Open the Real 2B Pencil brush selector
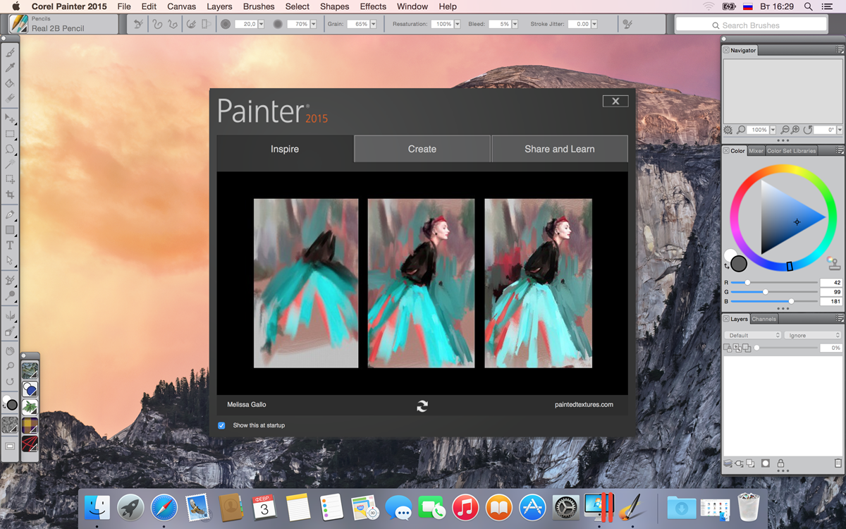This screenshot has width=846, height=529. coord(63,24)
